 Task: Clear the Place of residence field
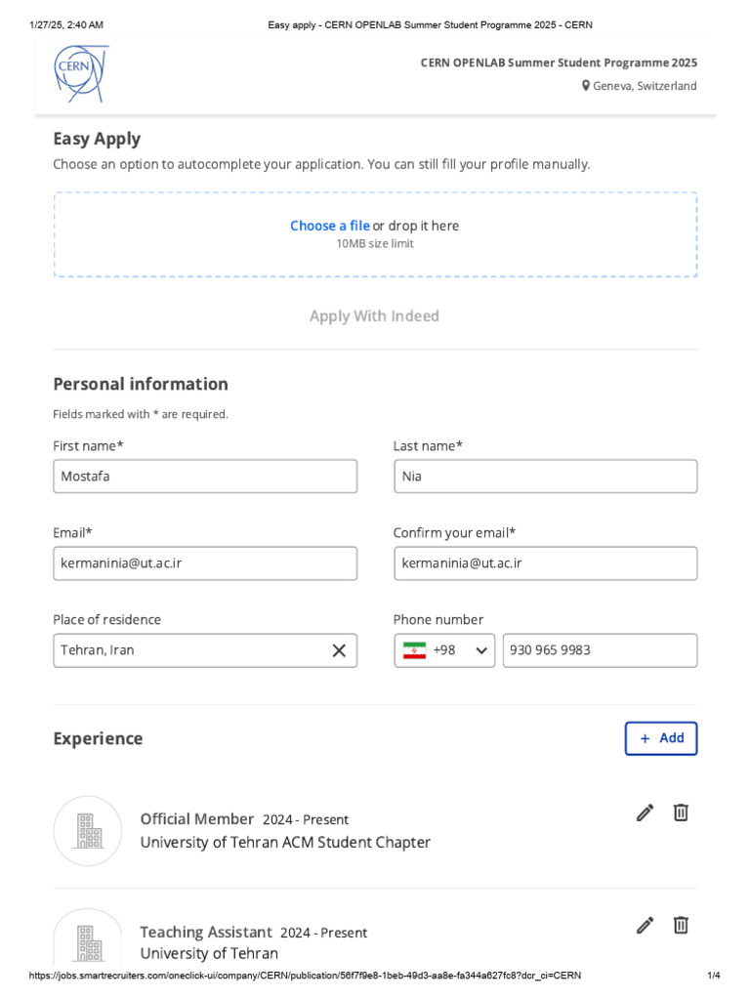339,650
